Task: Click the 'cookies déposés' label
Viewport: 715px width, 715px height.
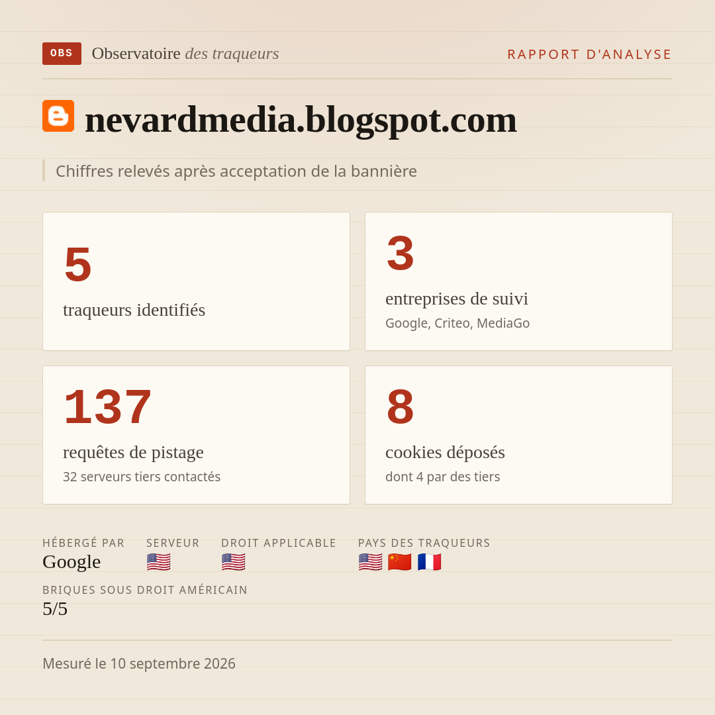Action: coord(445,452)
